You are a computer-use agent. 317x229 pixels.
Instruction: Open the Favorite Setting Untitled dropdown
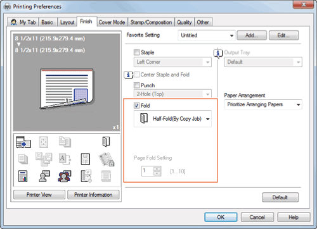coord(207,35)
